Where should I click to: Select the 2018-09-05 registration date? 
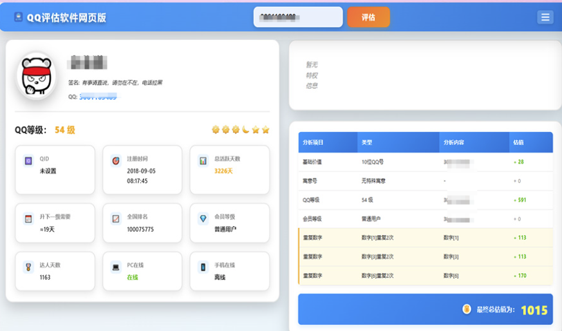click(x=141, y=171)
